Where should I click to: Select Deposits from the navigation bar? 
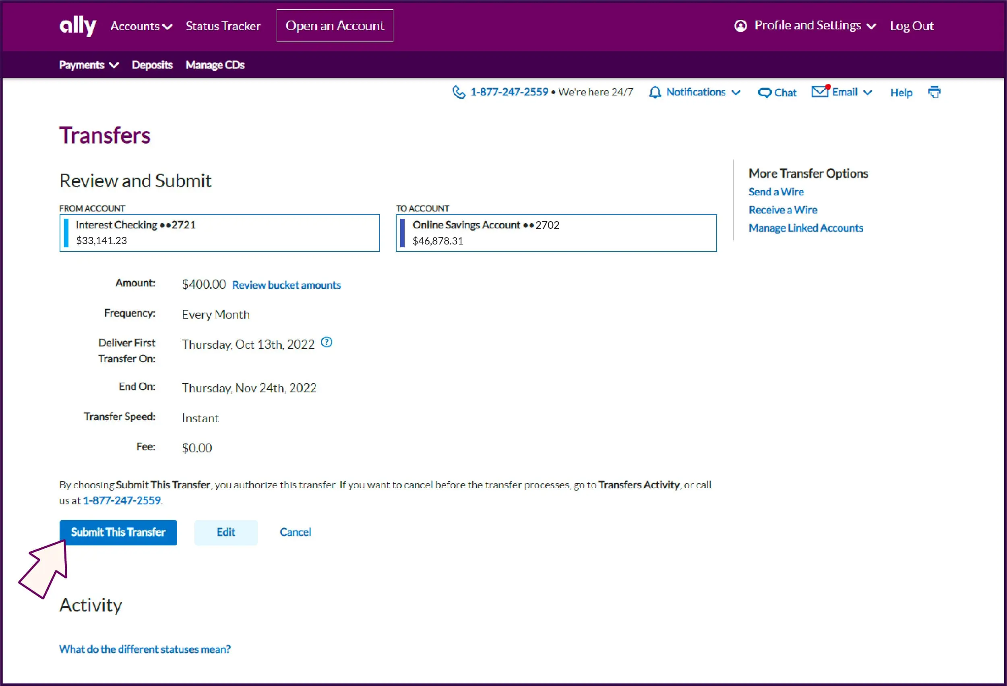tap(152, 64)
